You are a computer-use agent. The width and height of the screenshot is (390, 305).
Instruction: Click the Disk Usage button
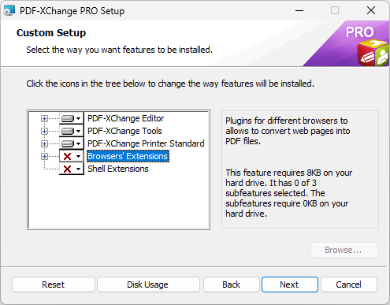click(148, 285)
